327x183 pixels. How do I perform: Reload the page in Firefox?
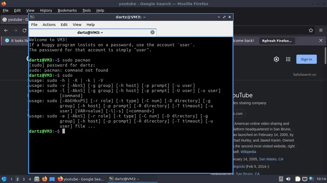(25, 30)
